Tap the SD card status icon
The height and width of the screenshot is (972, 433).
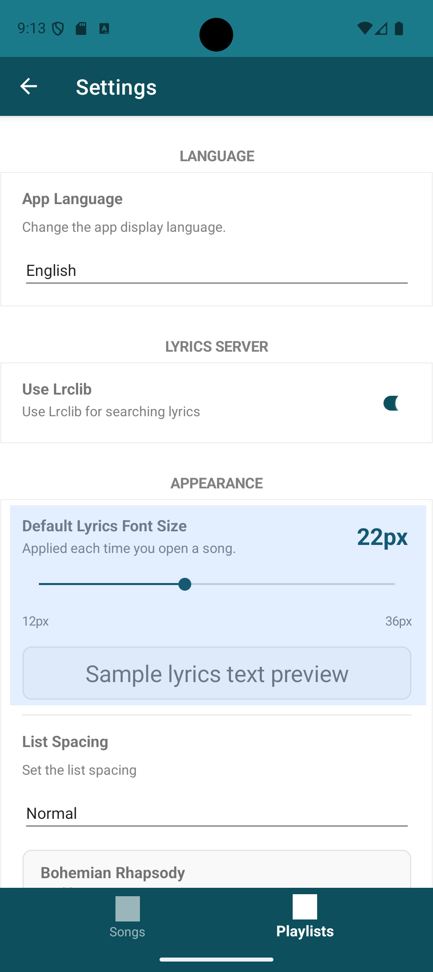[x=81, y=28]
